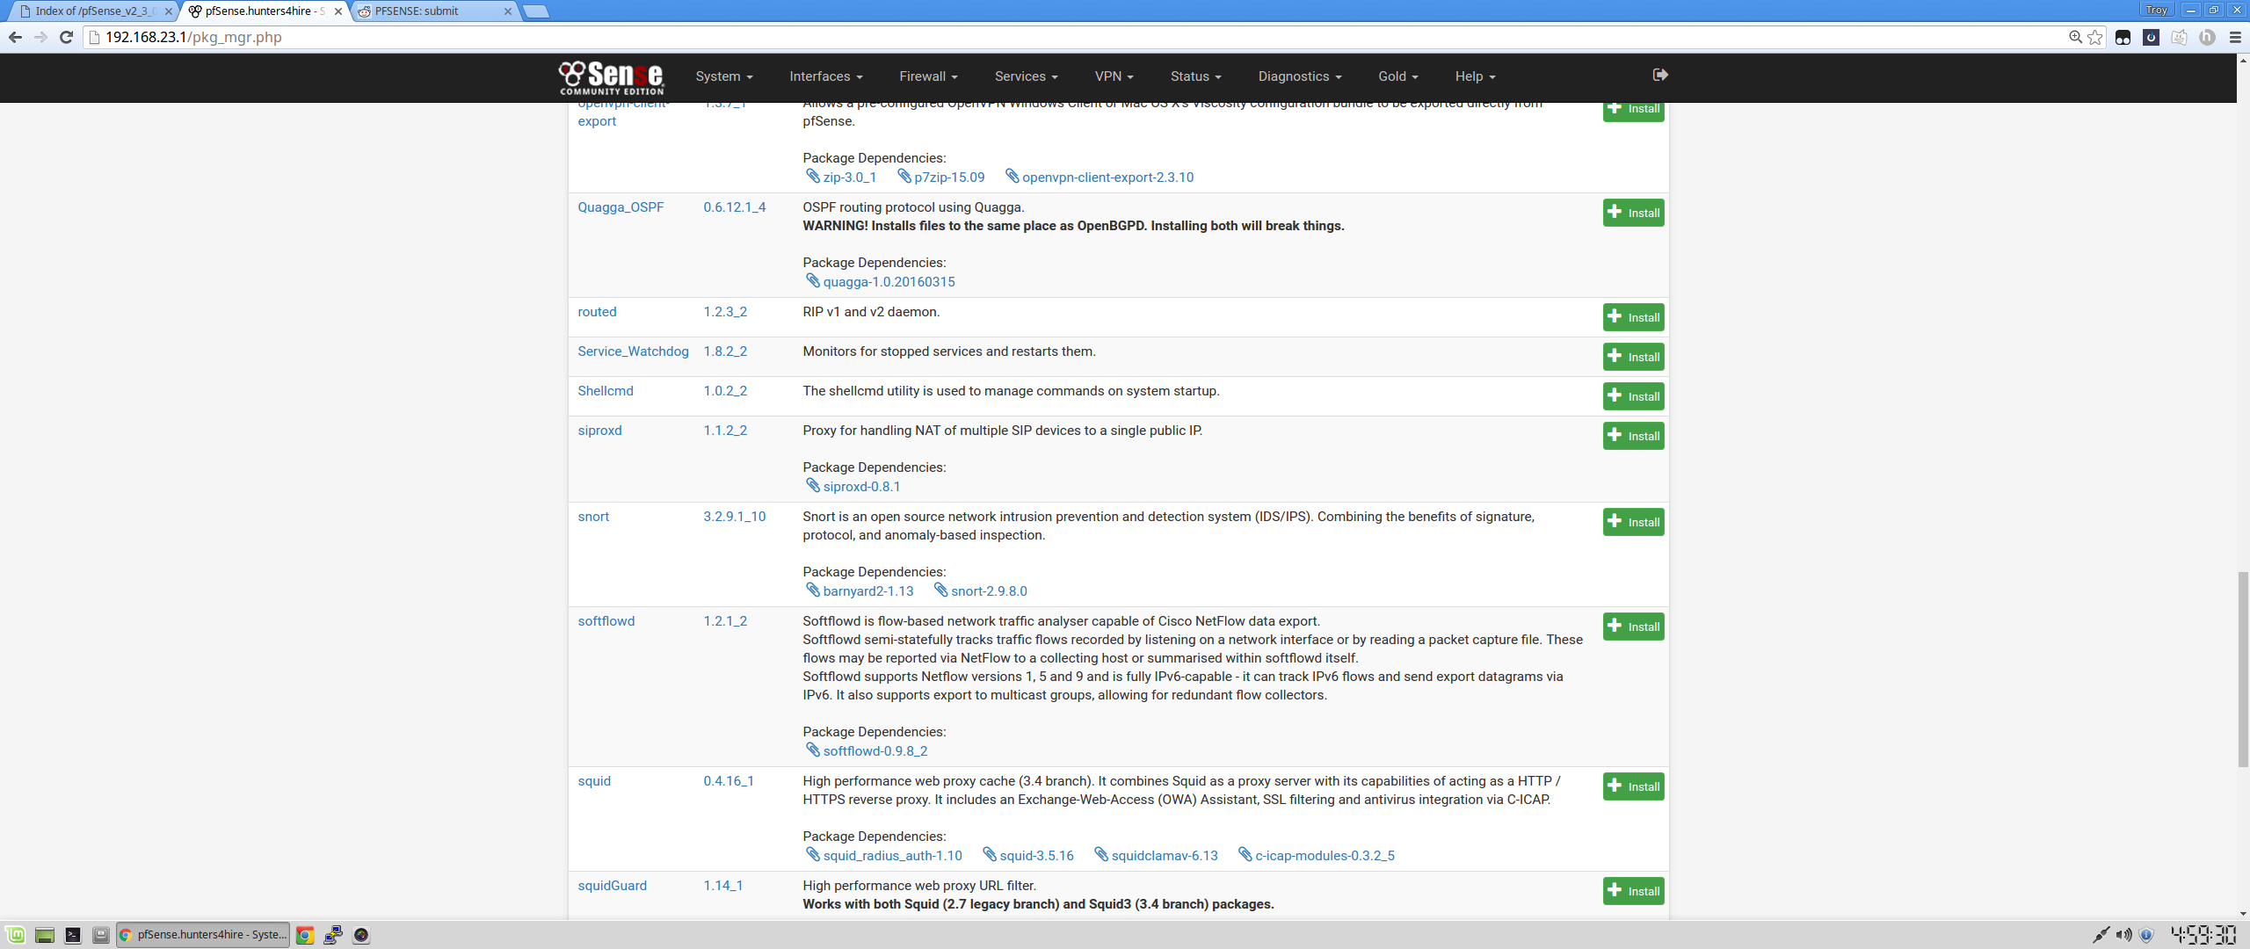Expand the System dropdown menu

pyautogui.click(x=723, y=76)
